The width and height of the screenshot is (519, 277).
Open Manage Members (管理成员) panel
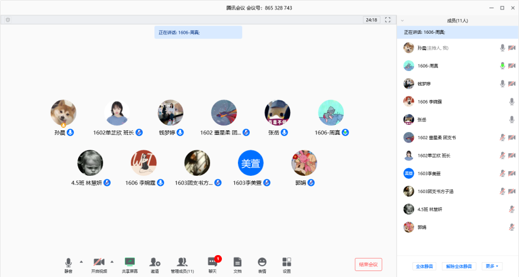(x=182, y=264)
